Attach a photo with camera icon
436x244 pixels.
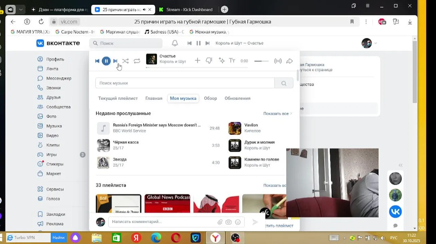229,222
